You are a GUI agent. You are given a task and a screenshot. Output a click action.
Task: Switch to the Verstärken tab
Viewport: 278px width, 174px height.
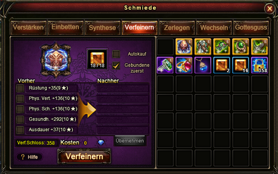[28, 27]
